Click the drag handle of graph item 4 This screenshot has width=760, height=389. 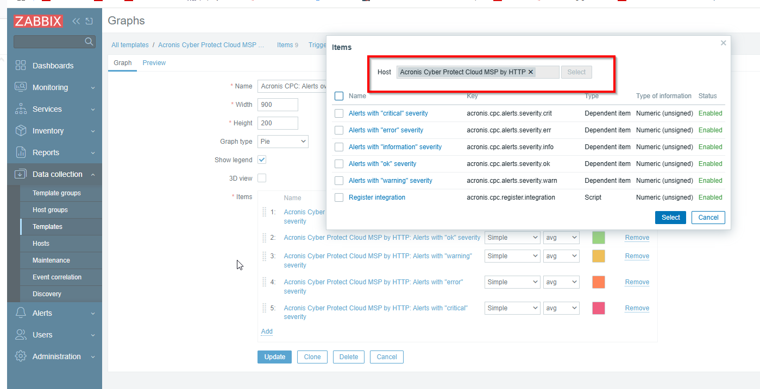(265, 282)
